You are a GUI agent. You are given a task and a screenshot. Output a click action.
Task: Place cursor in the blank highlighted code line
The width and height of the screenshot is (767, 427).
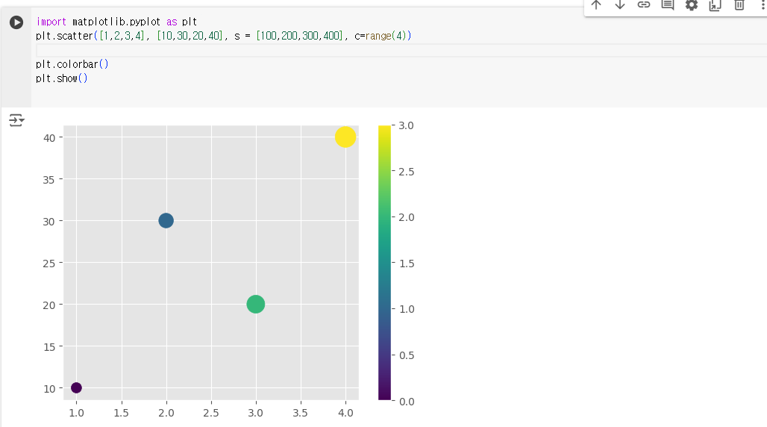tap(401, 50)
